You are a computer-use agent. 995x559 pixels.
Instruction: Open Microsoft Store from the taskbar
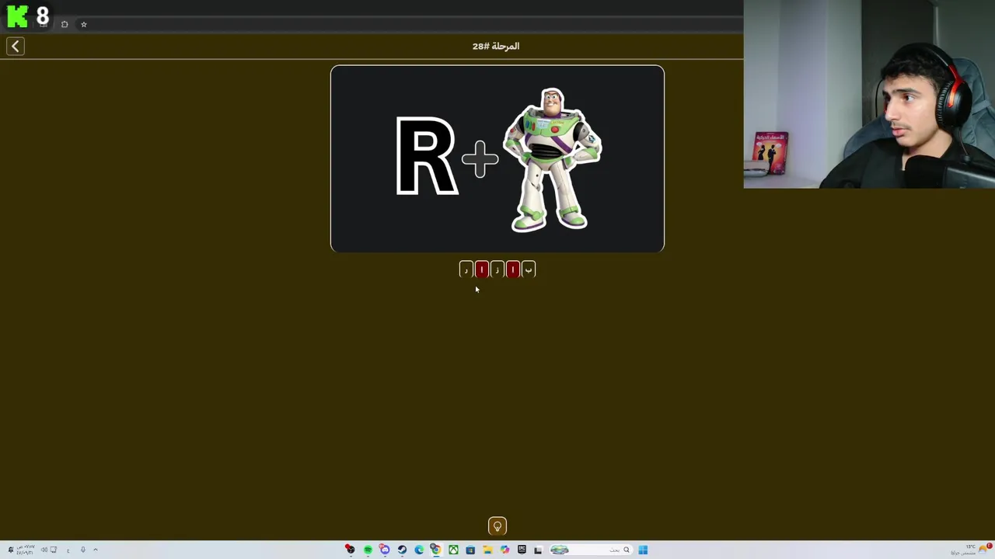pos(470,550)
